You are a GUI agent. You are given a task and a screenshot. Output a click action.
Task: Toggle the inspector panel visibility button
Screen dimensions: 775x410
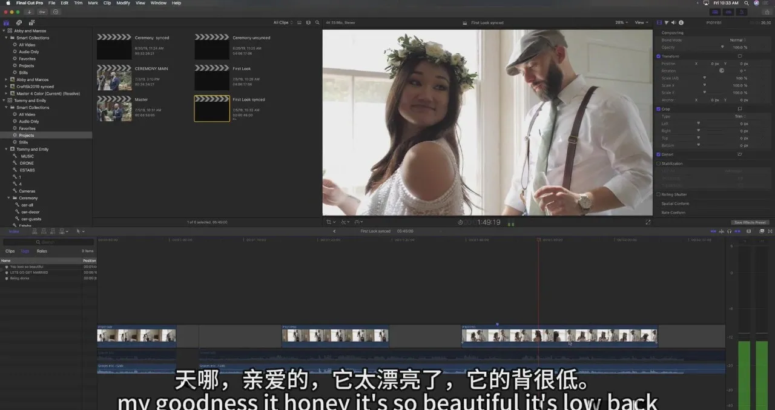[x=741, y=12]
